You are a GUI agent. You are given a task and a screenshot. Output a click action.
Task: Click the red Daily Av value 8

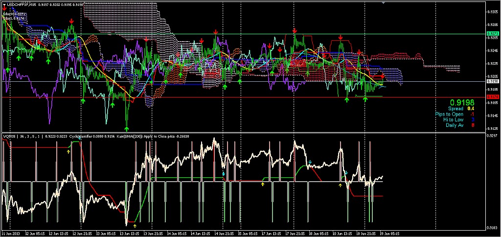click(473, 125)
